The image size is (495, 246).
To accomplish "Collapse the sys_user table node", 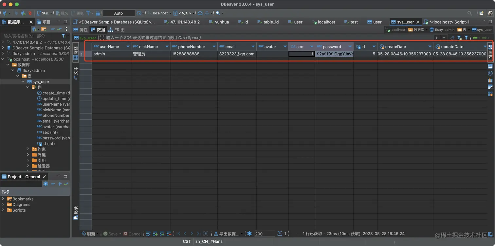I will [23, 82].
